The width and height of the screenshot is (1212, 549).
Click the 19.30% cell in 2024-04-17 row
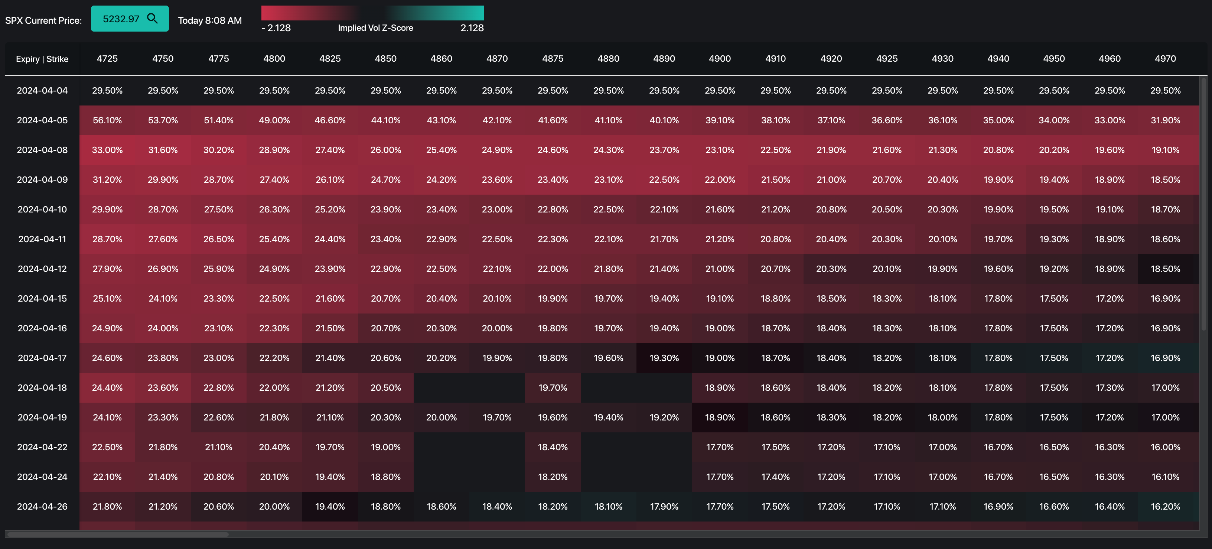coord(664,358)
